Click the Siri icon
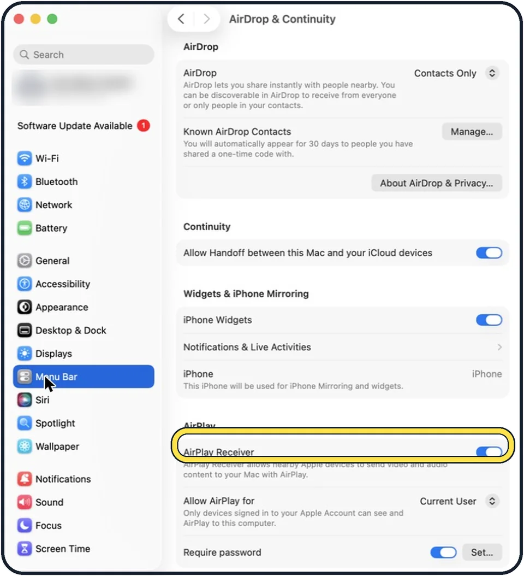Image resolution: width=524 pixels, height=576 pixels. [25, 399]
